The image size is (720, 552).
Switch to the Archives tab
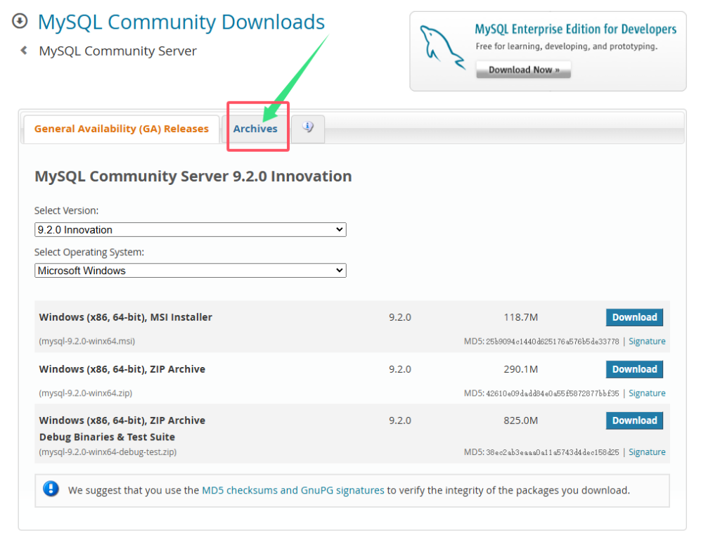click(x=255, y=129)
